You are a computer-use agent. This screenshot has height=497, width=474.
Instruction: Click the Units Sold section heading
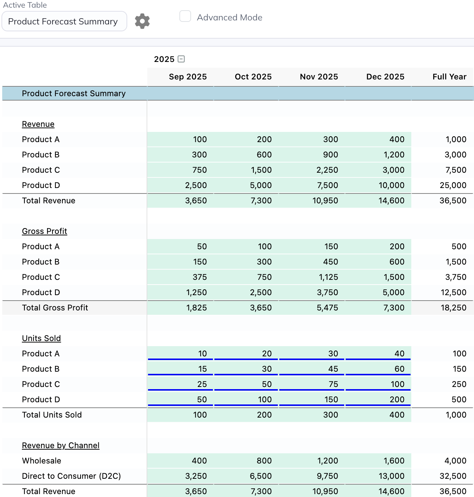tap(41, 338)
